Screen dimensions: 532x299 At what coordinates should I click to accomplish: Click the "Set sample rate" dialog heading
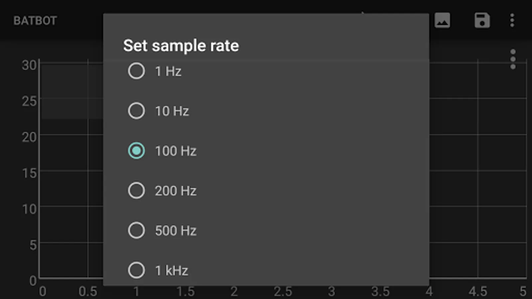(x=181, y=46)
